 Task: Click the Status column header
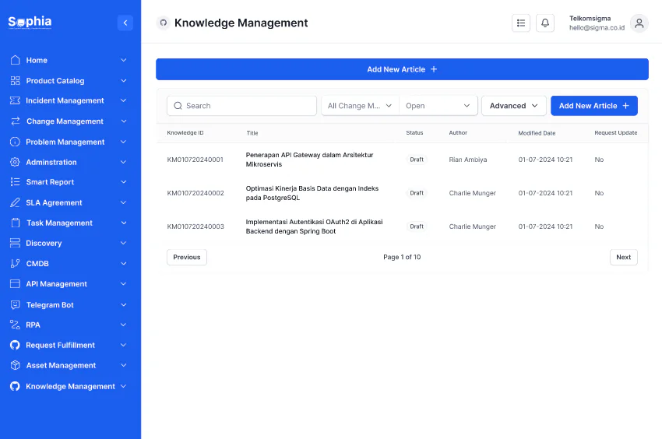pyautogui.click(x=414, y=132)
